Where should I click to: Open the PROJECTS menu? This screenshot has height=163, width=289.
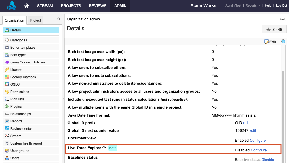(71, 6)
